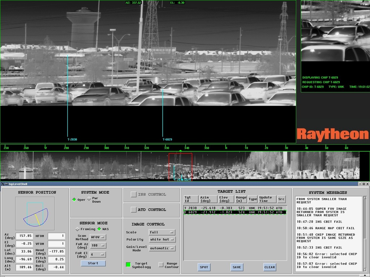Select the T-6029 target marker in main view
The image size is (370, 277).
point(167,139)
